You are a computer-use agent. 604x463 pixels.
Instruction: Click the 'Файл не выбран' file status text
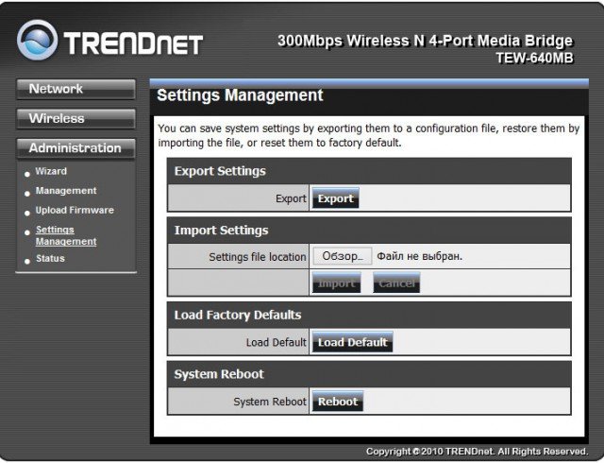pyautogui.click(x=420, y=256)
